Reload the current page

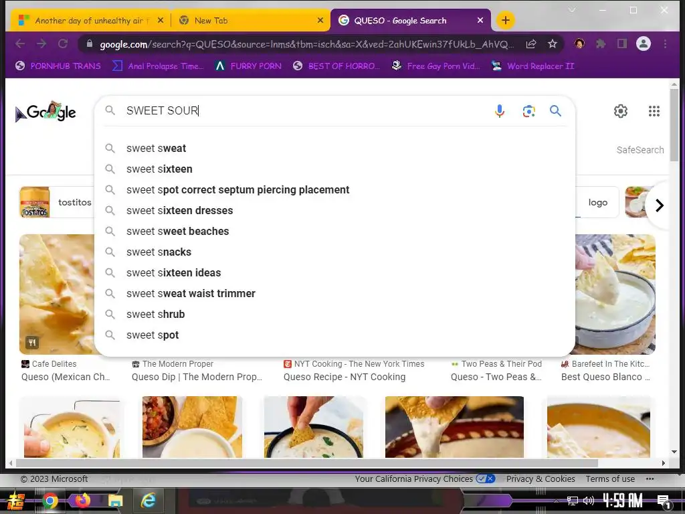(63, 44)
